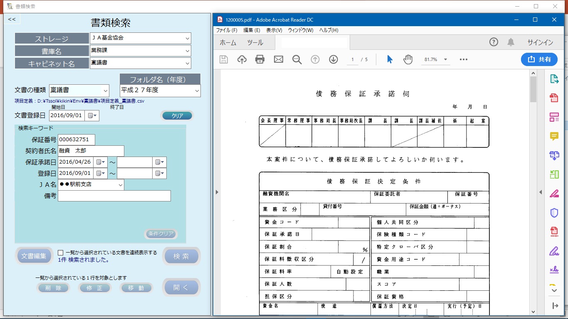Click the 保証番号 input field
Viewport: 568px width, 319px height.
[x=77, y=140]
